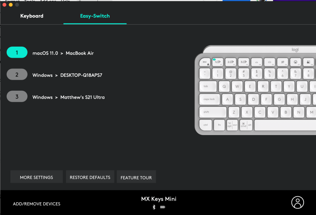The width and height of the screenshot is (316, 215).
Task: Click the dictation key (F6)
Action: point(282,62)
